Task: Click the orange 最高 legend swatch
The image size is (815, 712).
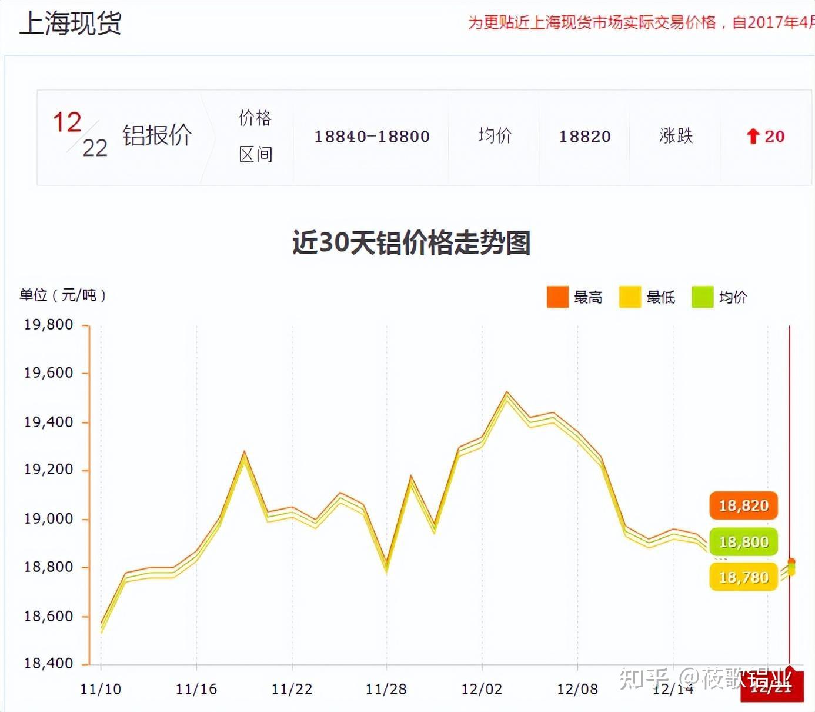Action: click(557, 297)
